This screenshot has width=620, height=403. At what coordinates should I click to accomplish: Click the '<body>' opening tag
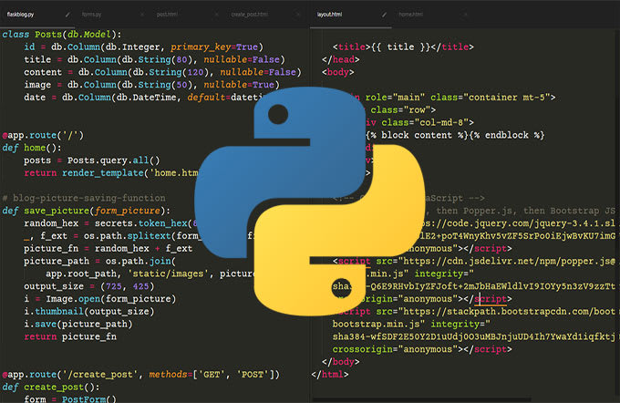pyautogui.click(x=337, y=72)
